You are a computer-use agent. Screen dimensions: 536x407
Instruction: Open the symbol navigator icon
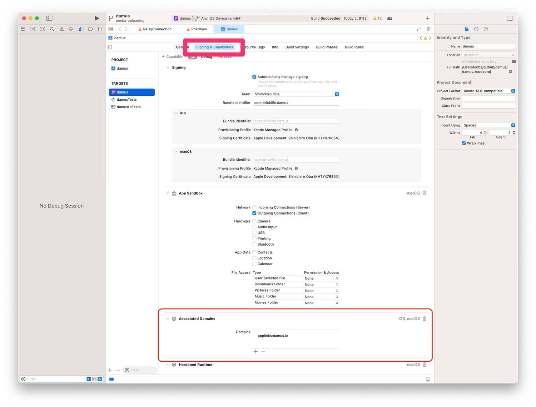click(x=43, y=29)
